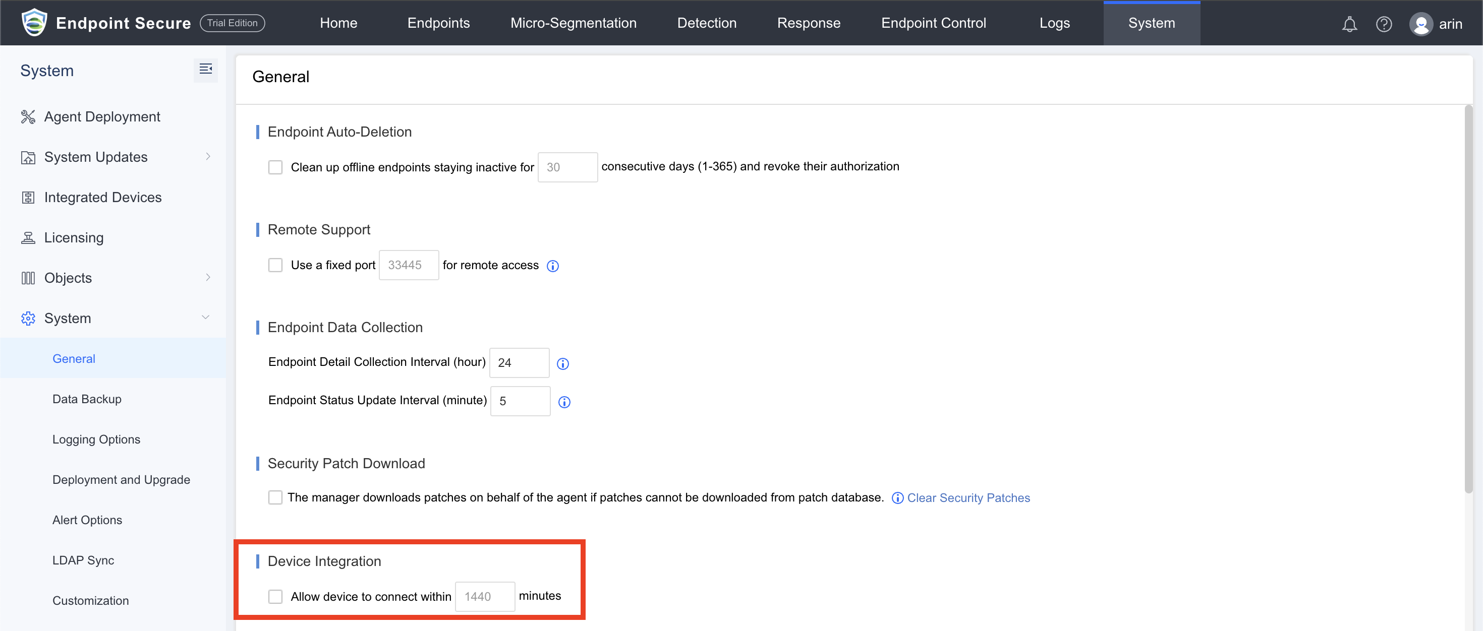Viewport: 1483px width, 631px height.
Task: Enable manager downloads patches checkbox
Action: pos(276,497)
